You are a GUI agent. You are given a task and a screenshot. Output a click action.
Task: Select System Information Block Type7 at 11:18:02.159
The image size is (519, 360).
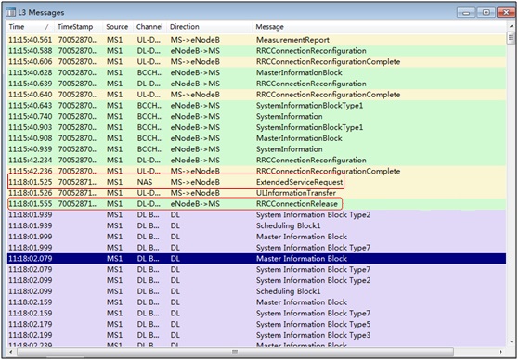pyautogui.click(x=256, y=313)
